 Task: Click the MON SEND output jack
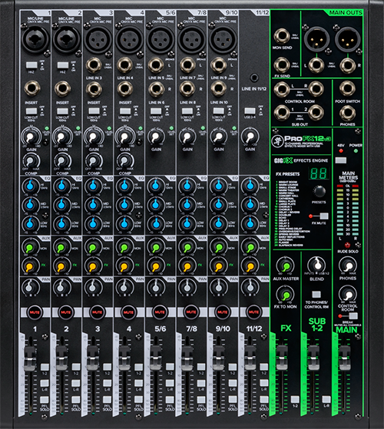tap(282, 36)
